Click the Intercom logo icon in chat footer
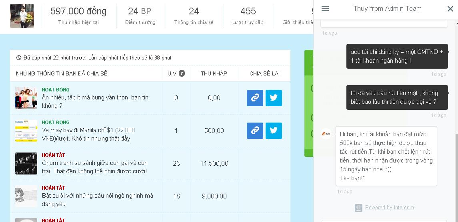The height and width of the screenshot is (222, 458). (358, 208)
